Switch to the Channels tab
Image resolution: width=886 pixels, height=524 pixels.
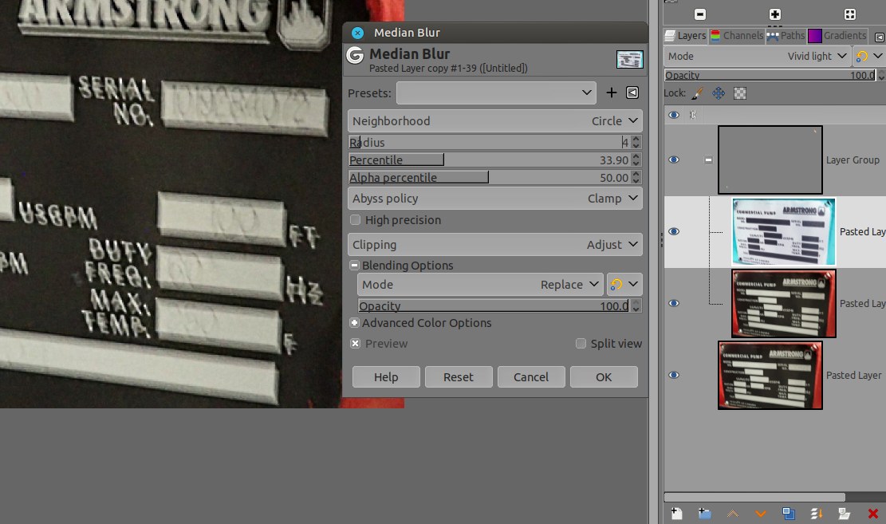coord(737,36)
